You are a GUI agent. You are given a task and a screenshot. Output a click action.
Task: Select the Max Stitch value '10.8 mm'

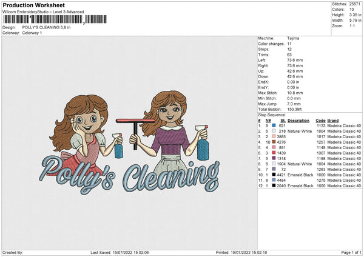pos(295,93)
